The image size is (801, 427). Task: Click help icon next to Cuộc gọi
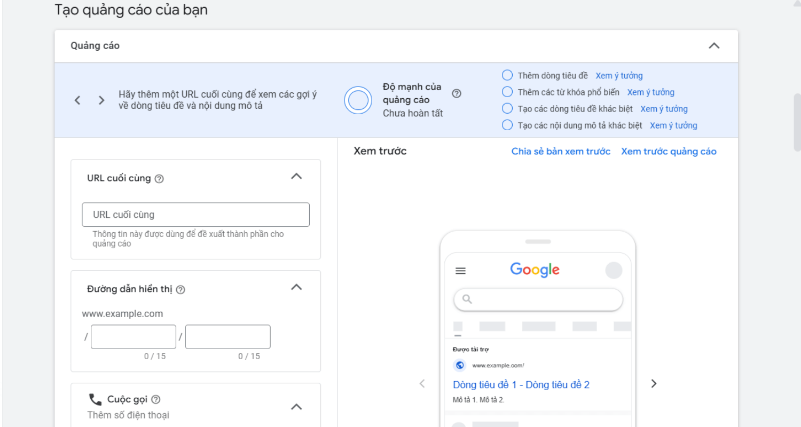(x=156, y=400)
